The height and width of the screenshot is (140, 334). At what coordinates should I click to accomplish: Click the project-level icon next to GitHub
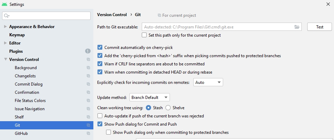tap(88, 133)
